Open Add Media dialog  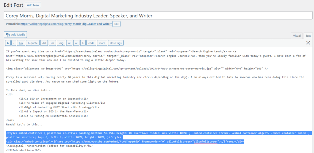(15, 35)
